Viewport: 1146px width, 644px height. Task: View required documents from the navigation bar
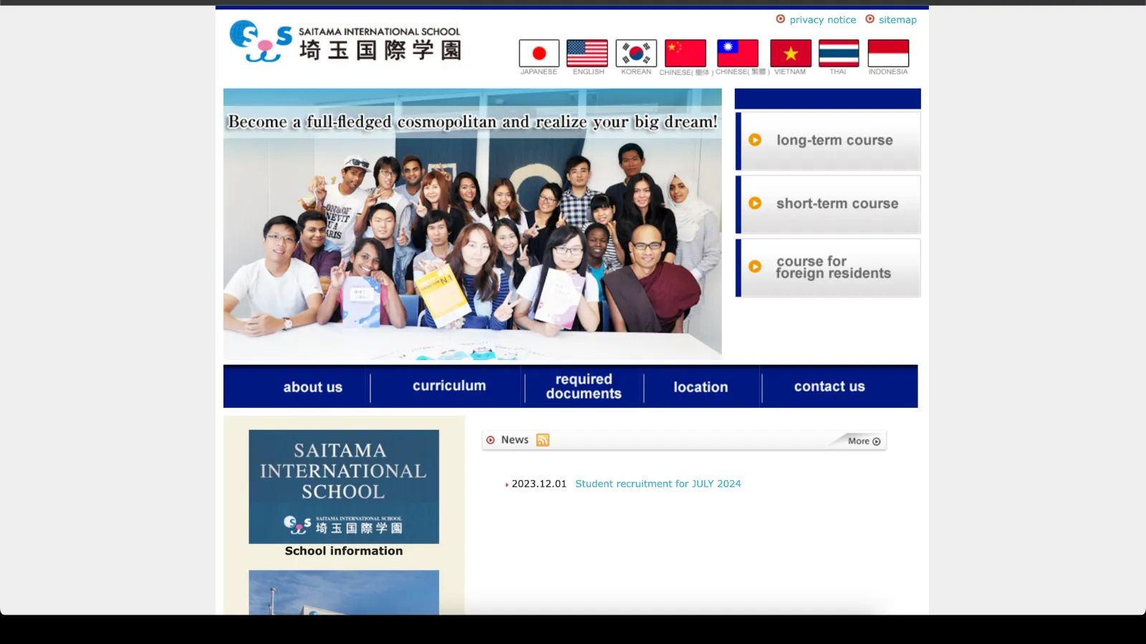tap(583, 386)
